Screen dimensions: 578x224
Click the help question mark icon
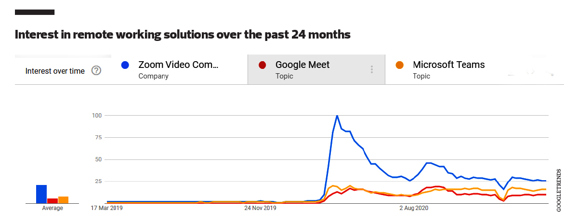click(x=96, y=71)
